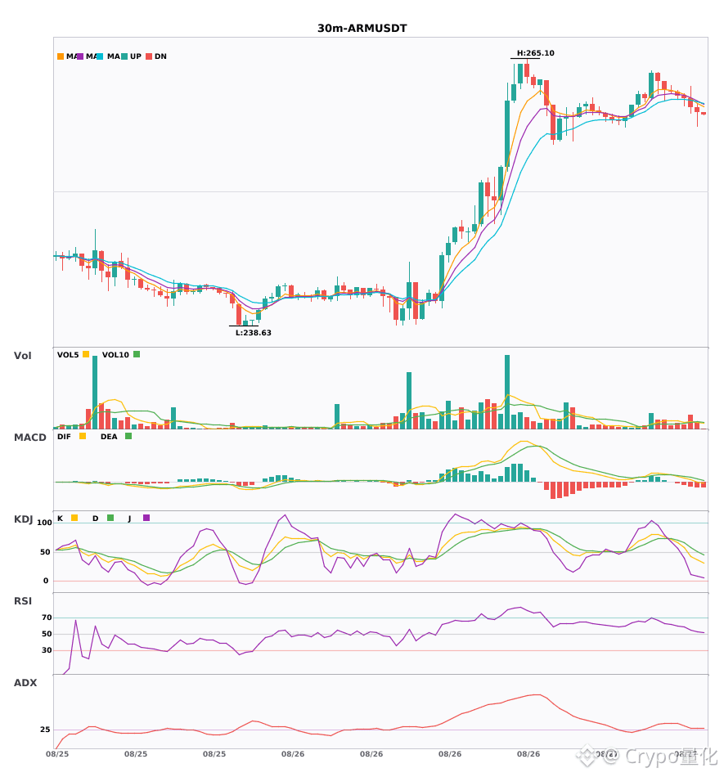Viewport: 724px width, 777px height.
Task: Click the KDJ axis value 0
Action: (46, 581)
